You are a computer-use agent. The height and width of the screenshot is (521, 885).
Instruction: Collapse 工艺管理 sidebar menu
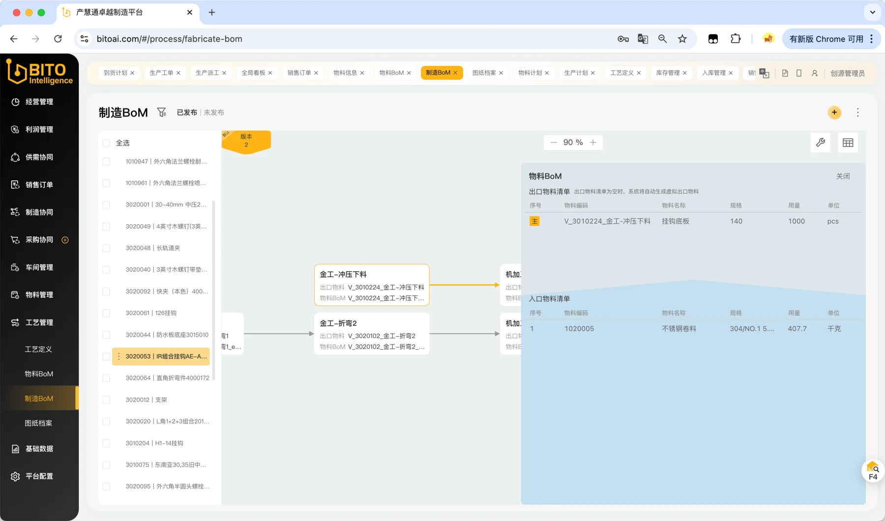(39, 322)
